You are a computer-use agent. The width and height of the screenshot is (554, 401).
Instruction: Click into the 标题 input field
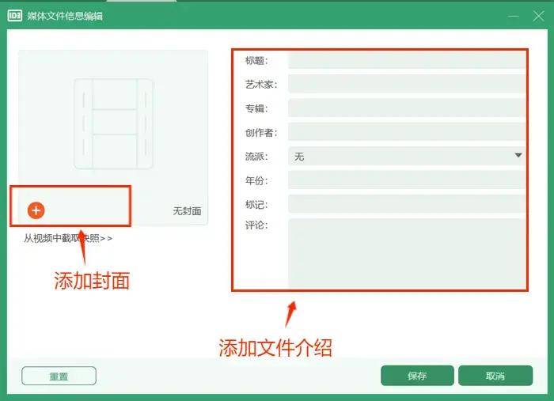pos(407,60)
